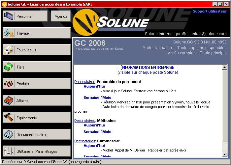Click 'Solune GC 9.0.0 Nx1.08 h898' version text
231x165 pixels.
pyautogui.click(x=200, y=42)
